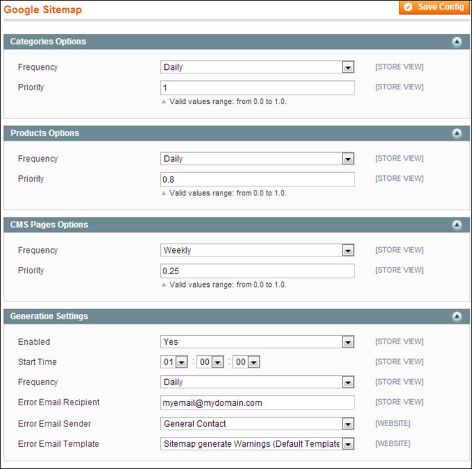The width and height of the screenshot is (472, 469).
Task: Click the WEBSITE scope text beside Error Email Sender
Action: [393, 423]
